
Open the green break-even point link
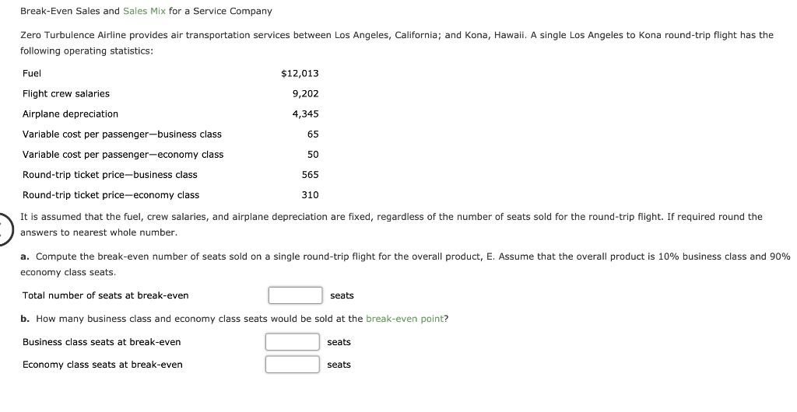coord(405,319)
